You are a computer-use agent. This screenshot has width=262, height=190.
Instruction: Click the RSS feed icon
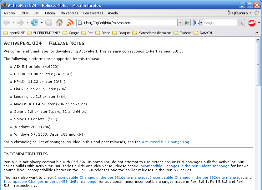tap(70, 23)
